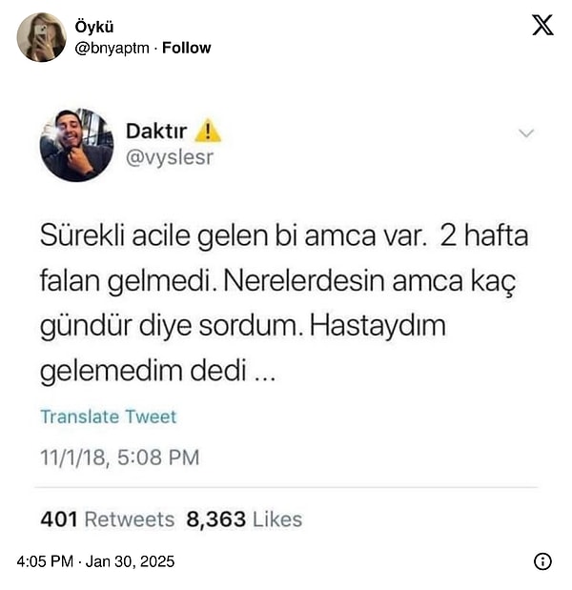Open the @vyslesr handle

click(x=170, y=157)
